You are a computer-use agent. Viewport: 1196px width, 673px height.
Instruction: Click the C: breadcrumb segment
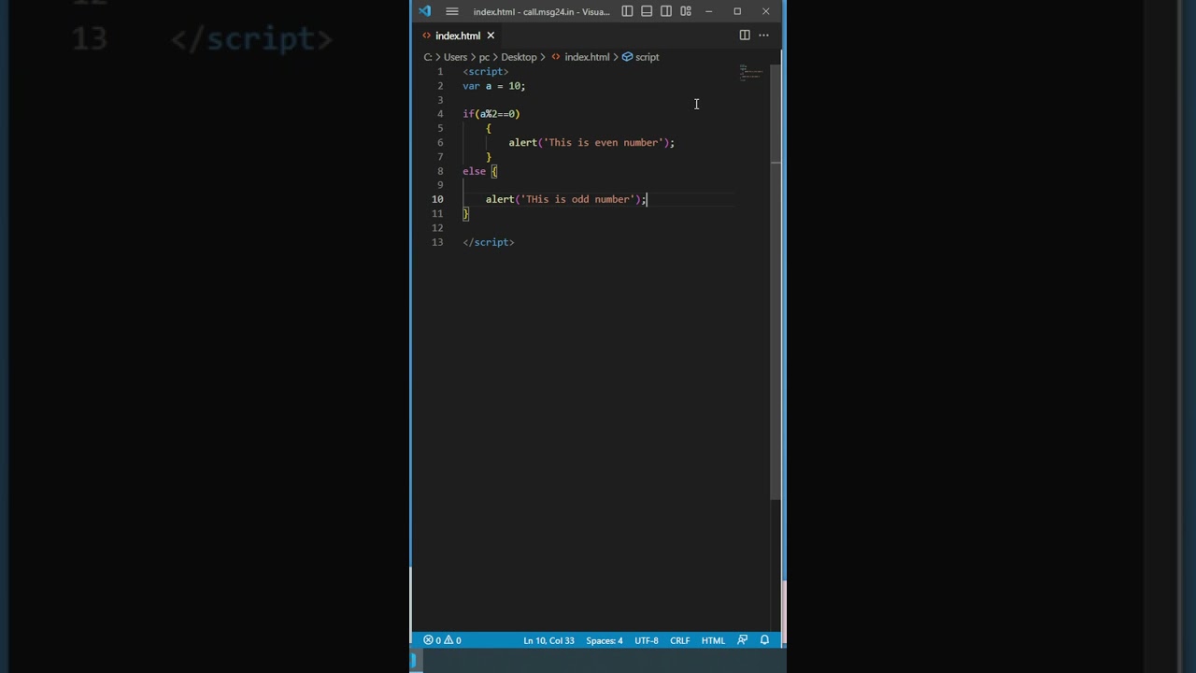pyautogui.click(x=428, y=57)
